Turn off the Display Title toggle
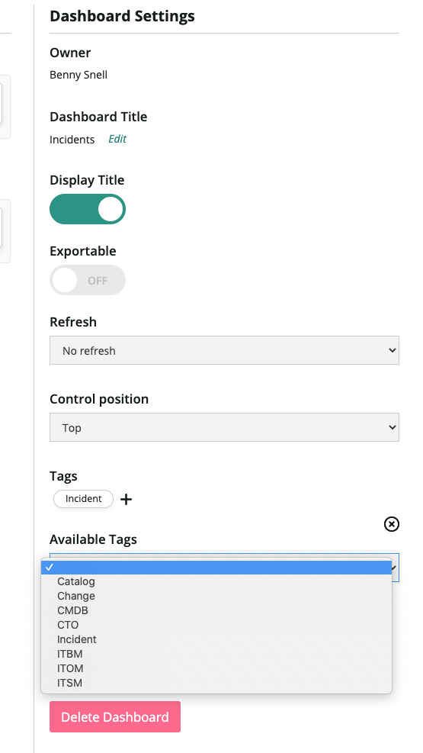This screenshot has height=753, width=423. (88, 209)
